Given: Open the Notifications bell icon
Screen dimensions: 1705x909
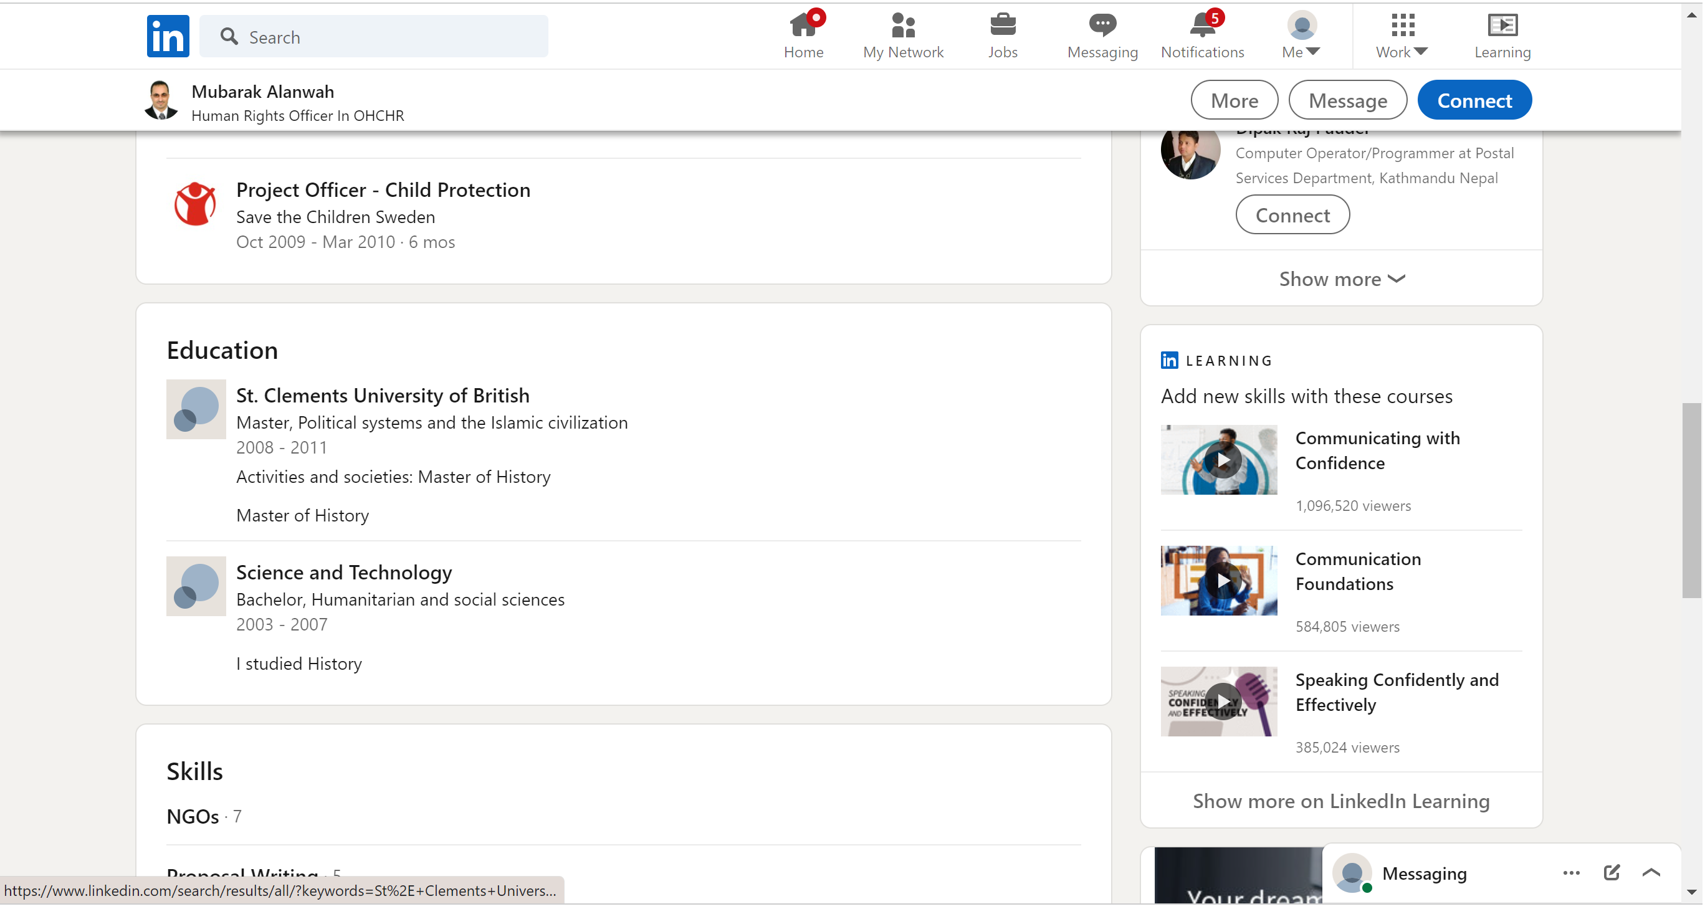Looking at the screenshot, I should point(1202,26).
